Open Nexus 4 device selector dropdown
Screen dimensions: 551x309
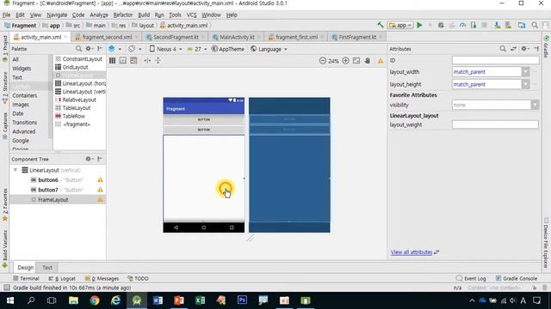click(x=166, y=49)
